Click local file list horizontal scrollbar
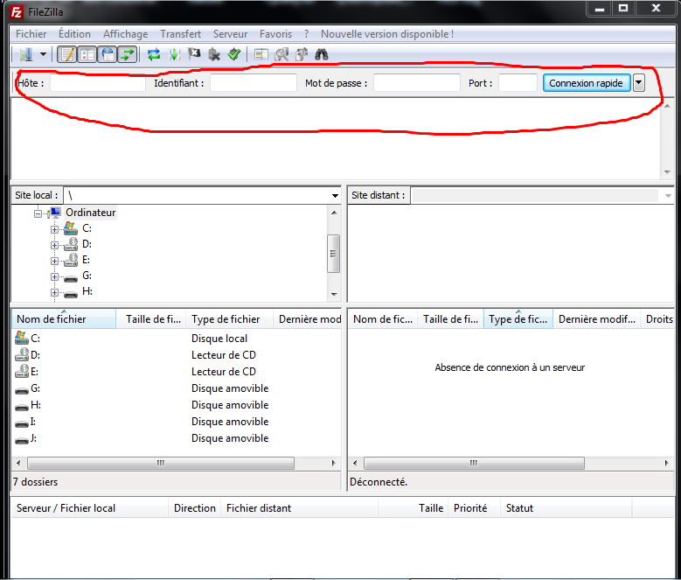The image size is (681, 580). (161, 463)
